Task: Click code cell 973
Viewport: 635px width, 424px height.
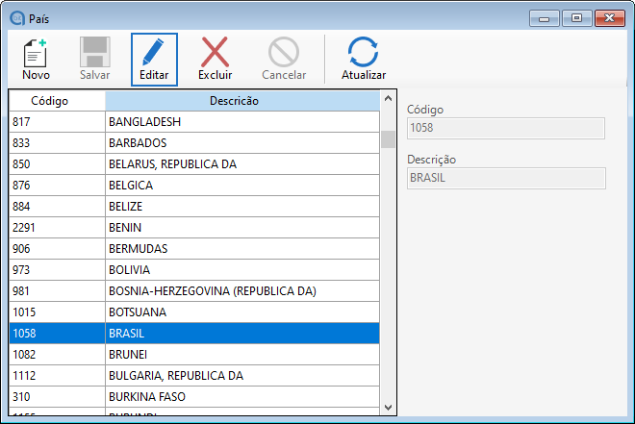Action: (x=57, y=270)
